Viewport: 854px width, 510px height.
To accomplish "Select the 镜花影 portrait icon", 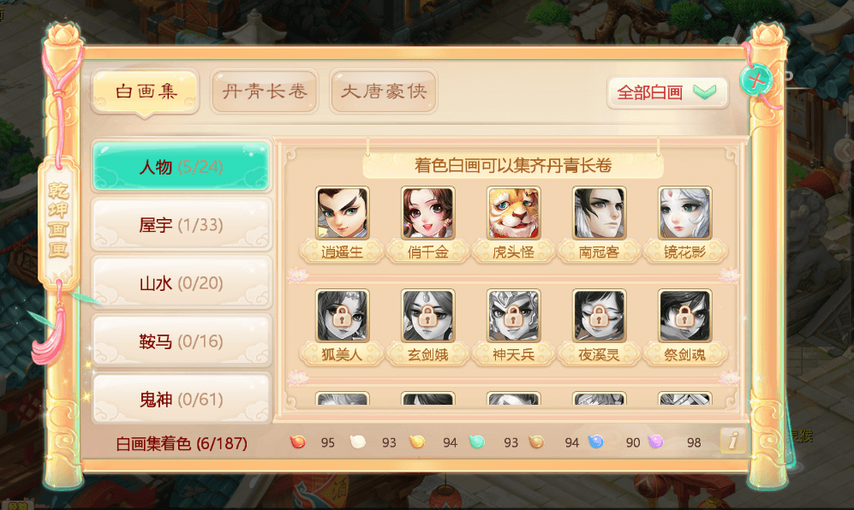I will tap(684, 213).
